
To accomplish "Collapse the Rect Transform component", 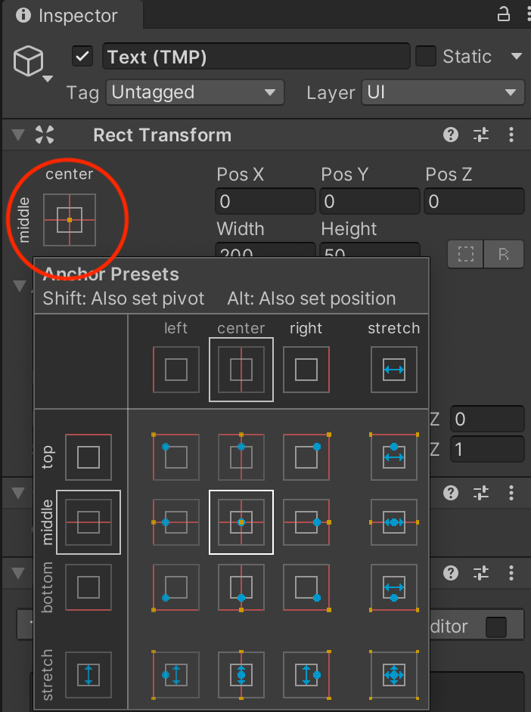I will [x=17, y=135].
